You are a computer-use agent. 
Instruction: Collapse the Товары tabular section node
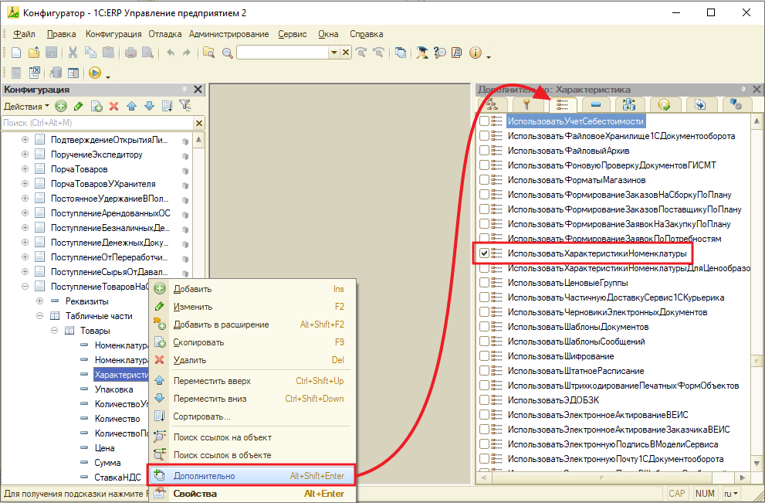(54, 330)
